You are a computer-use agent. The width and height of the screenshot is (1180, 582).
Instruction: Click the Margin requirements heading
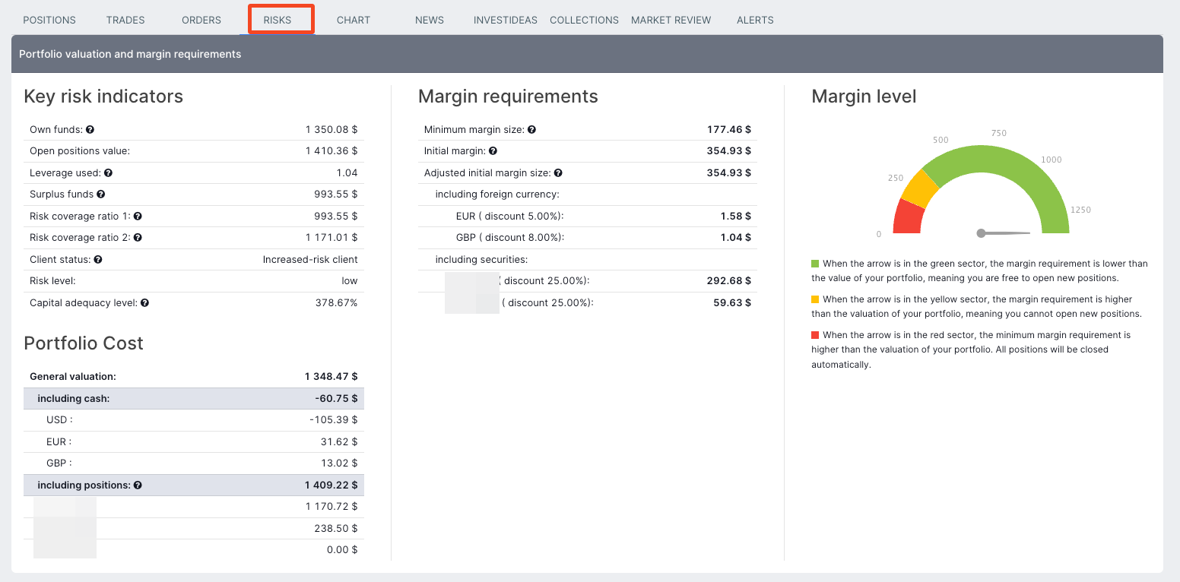508,96
